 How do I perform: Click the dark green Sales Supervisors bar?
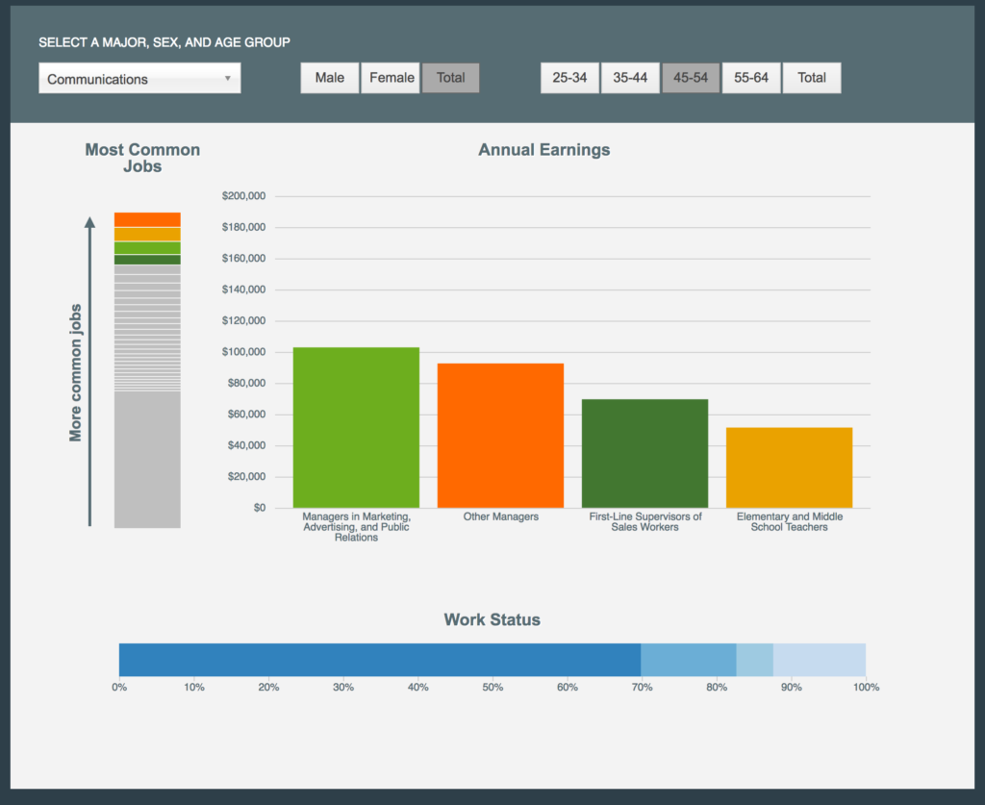coord(644,453)
